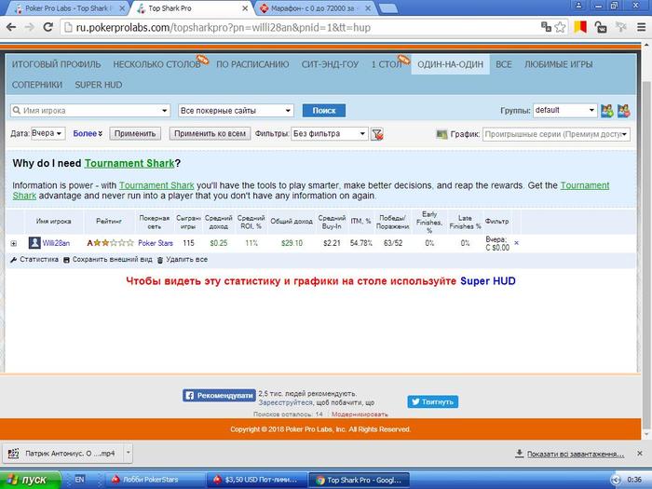Switch to Poker Pro Labs browser tab
Screen dimensions: 652x489
66,8
